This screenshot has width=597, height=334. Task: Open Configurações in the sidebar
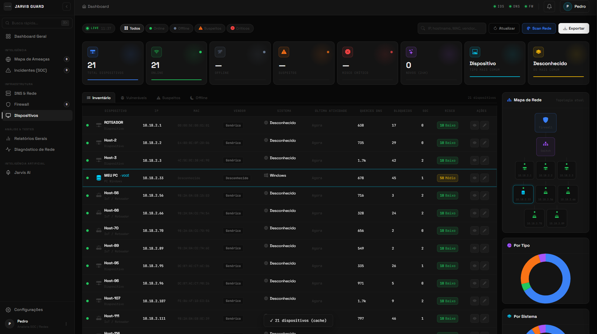tap(28, 310)
